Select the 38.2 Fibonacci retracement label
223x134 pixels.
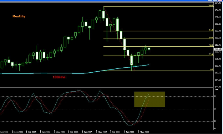(x=211, y=45)
